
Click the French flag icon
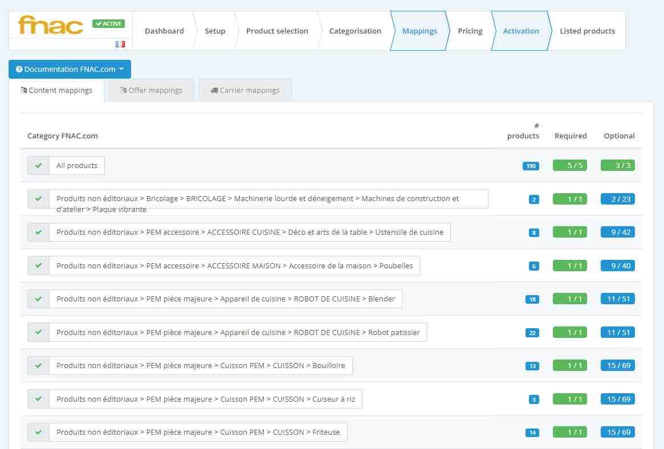click(x=120, y=44)
